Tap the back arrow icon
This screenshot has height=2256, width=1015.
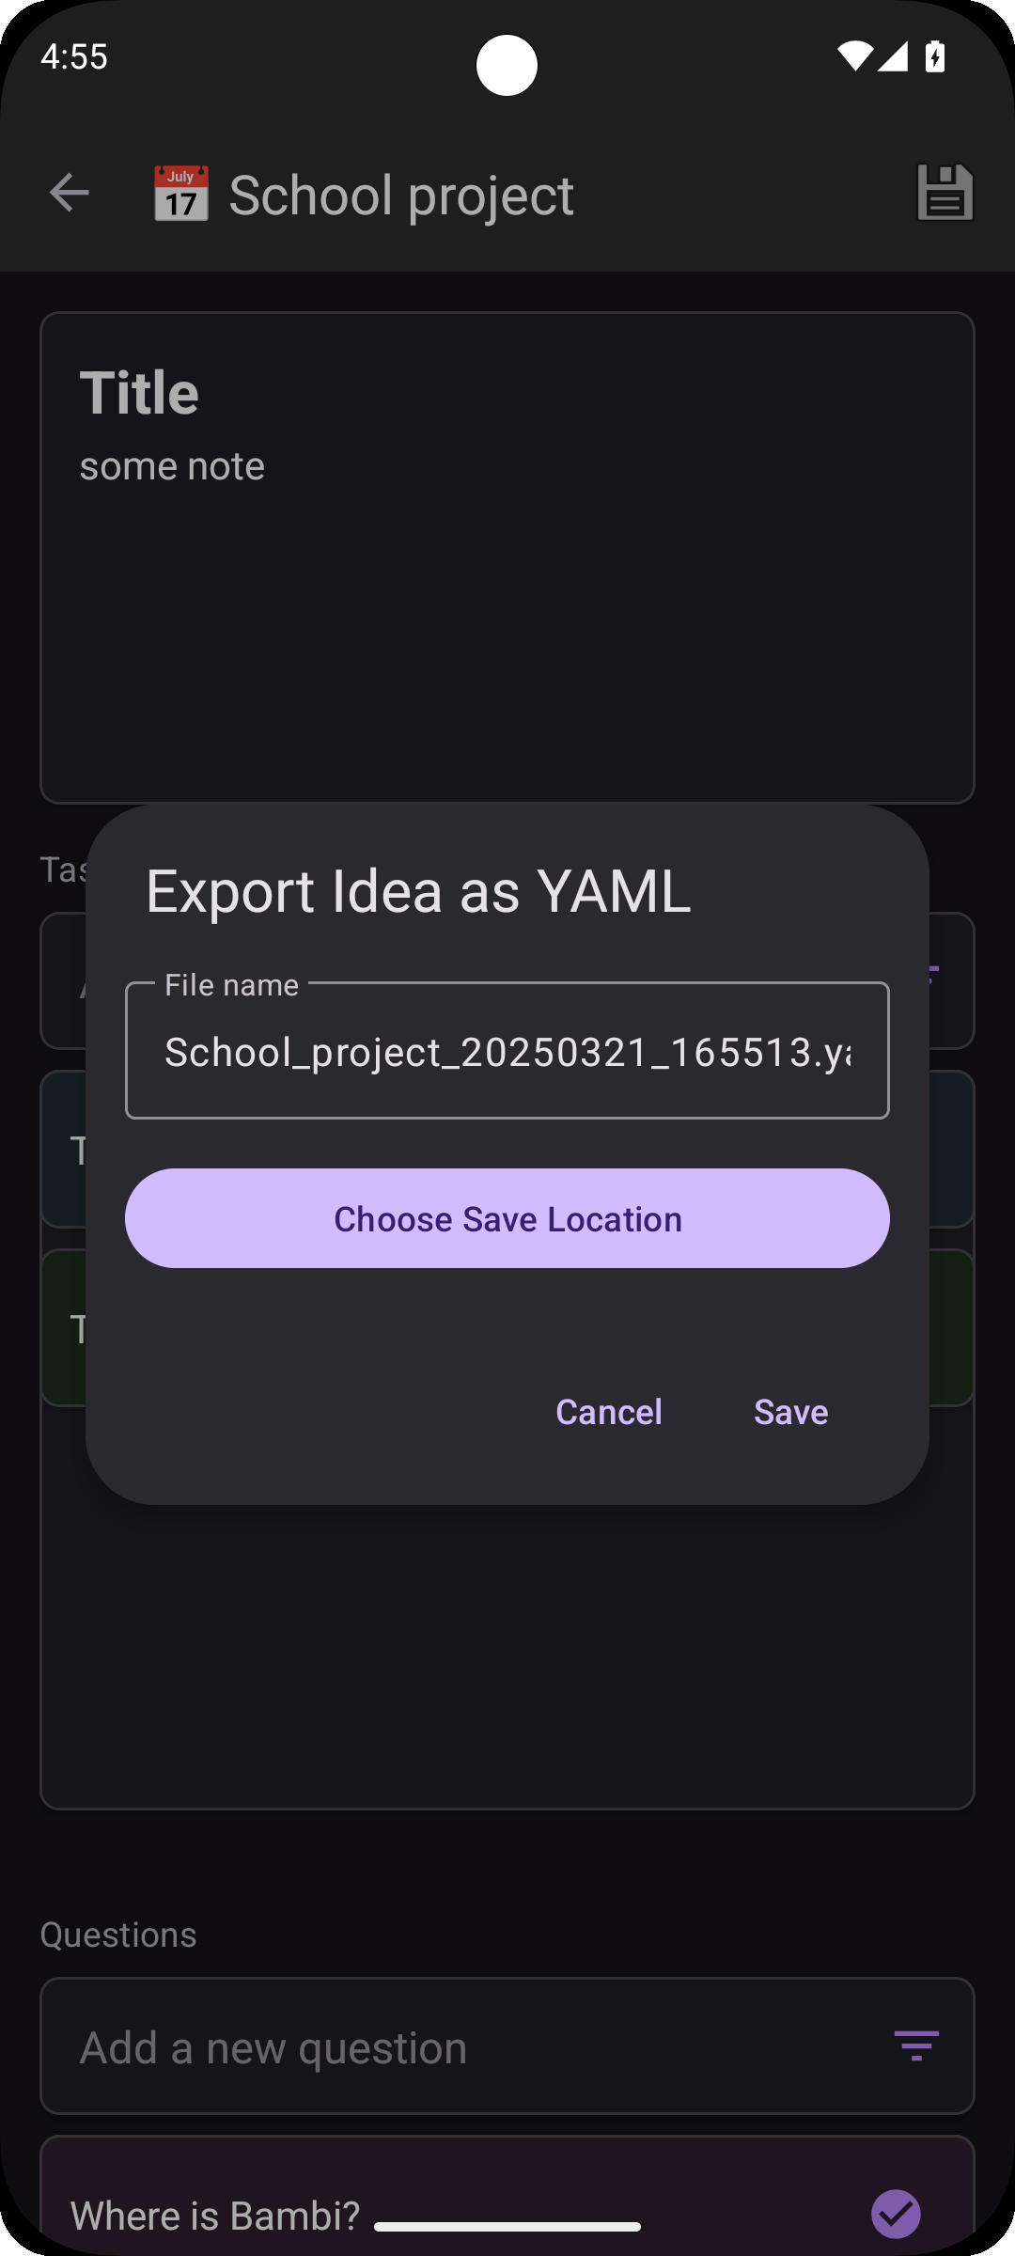70,194
